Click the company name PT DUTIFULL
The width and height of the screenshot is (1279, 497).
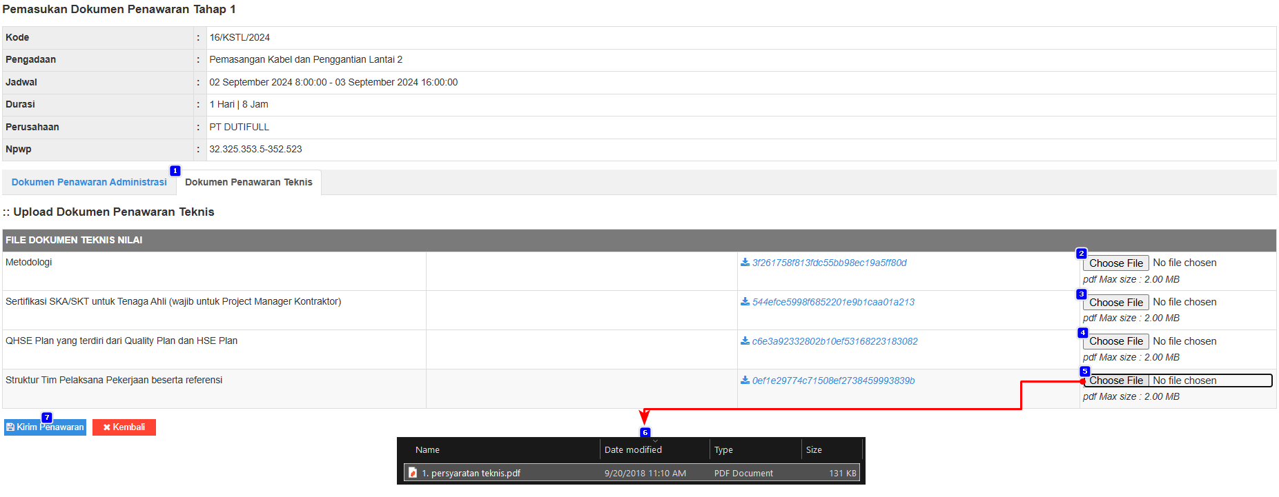(239, 127)
